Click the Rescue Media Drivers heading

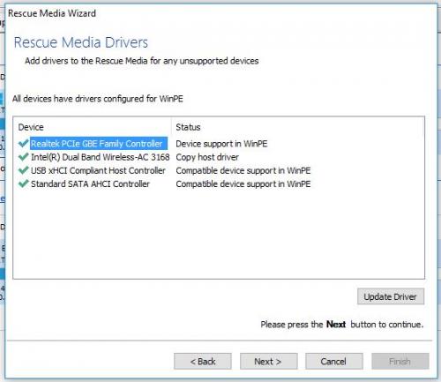tap(81, 42)
